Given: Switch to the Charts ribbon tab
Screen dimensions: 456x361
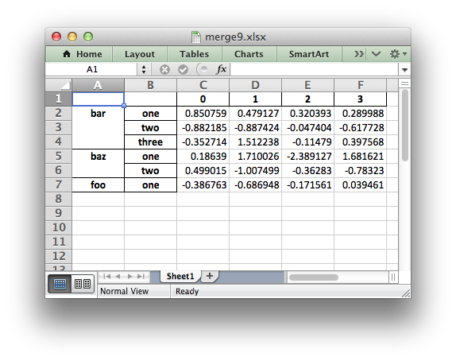Looking at the screenshot, I should [249, 54].
